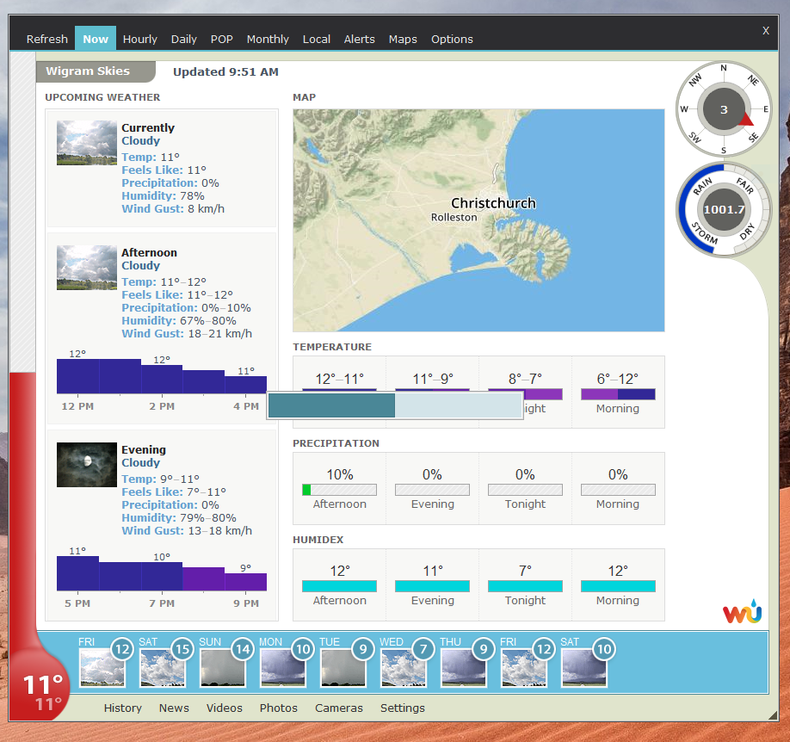
Task: Click the Evening moon weather image
Action: [x=87, y=465]
